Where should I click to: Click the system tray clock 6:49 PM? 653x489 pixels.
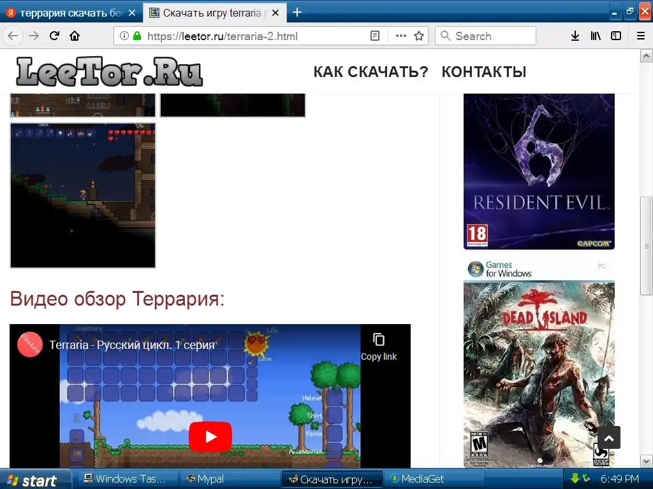[x=620, y=479]
